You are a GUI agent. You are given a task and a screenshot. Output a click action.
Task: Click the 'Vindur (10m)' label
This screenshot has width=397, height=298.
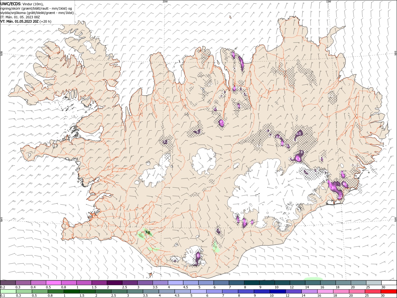pos(33,4)
